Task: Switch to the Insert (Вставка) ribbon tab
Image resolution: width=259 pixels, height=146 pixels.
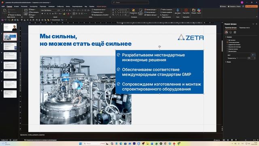Action: (x=16, y=6)
